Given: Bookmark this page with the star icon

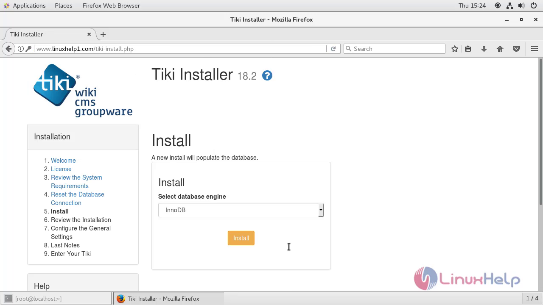Looking at the screenshot, I should coord(455,49).
